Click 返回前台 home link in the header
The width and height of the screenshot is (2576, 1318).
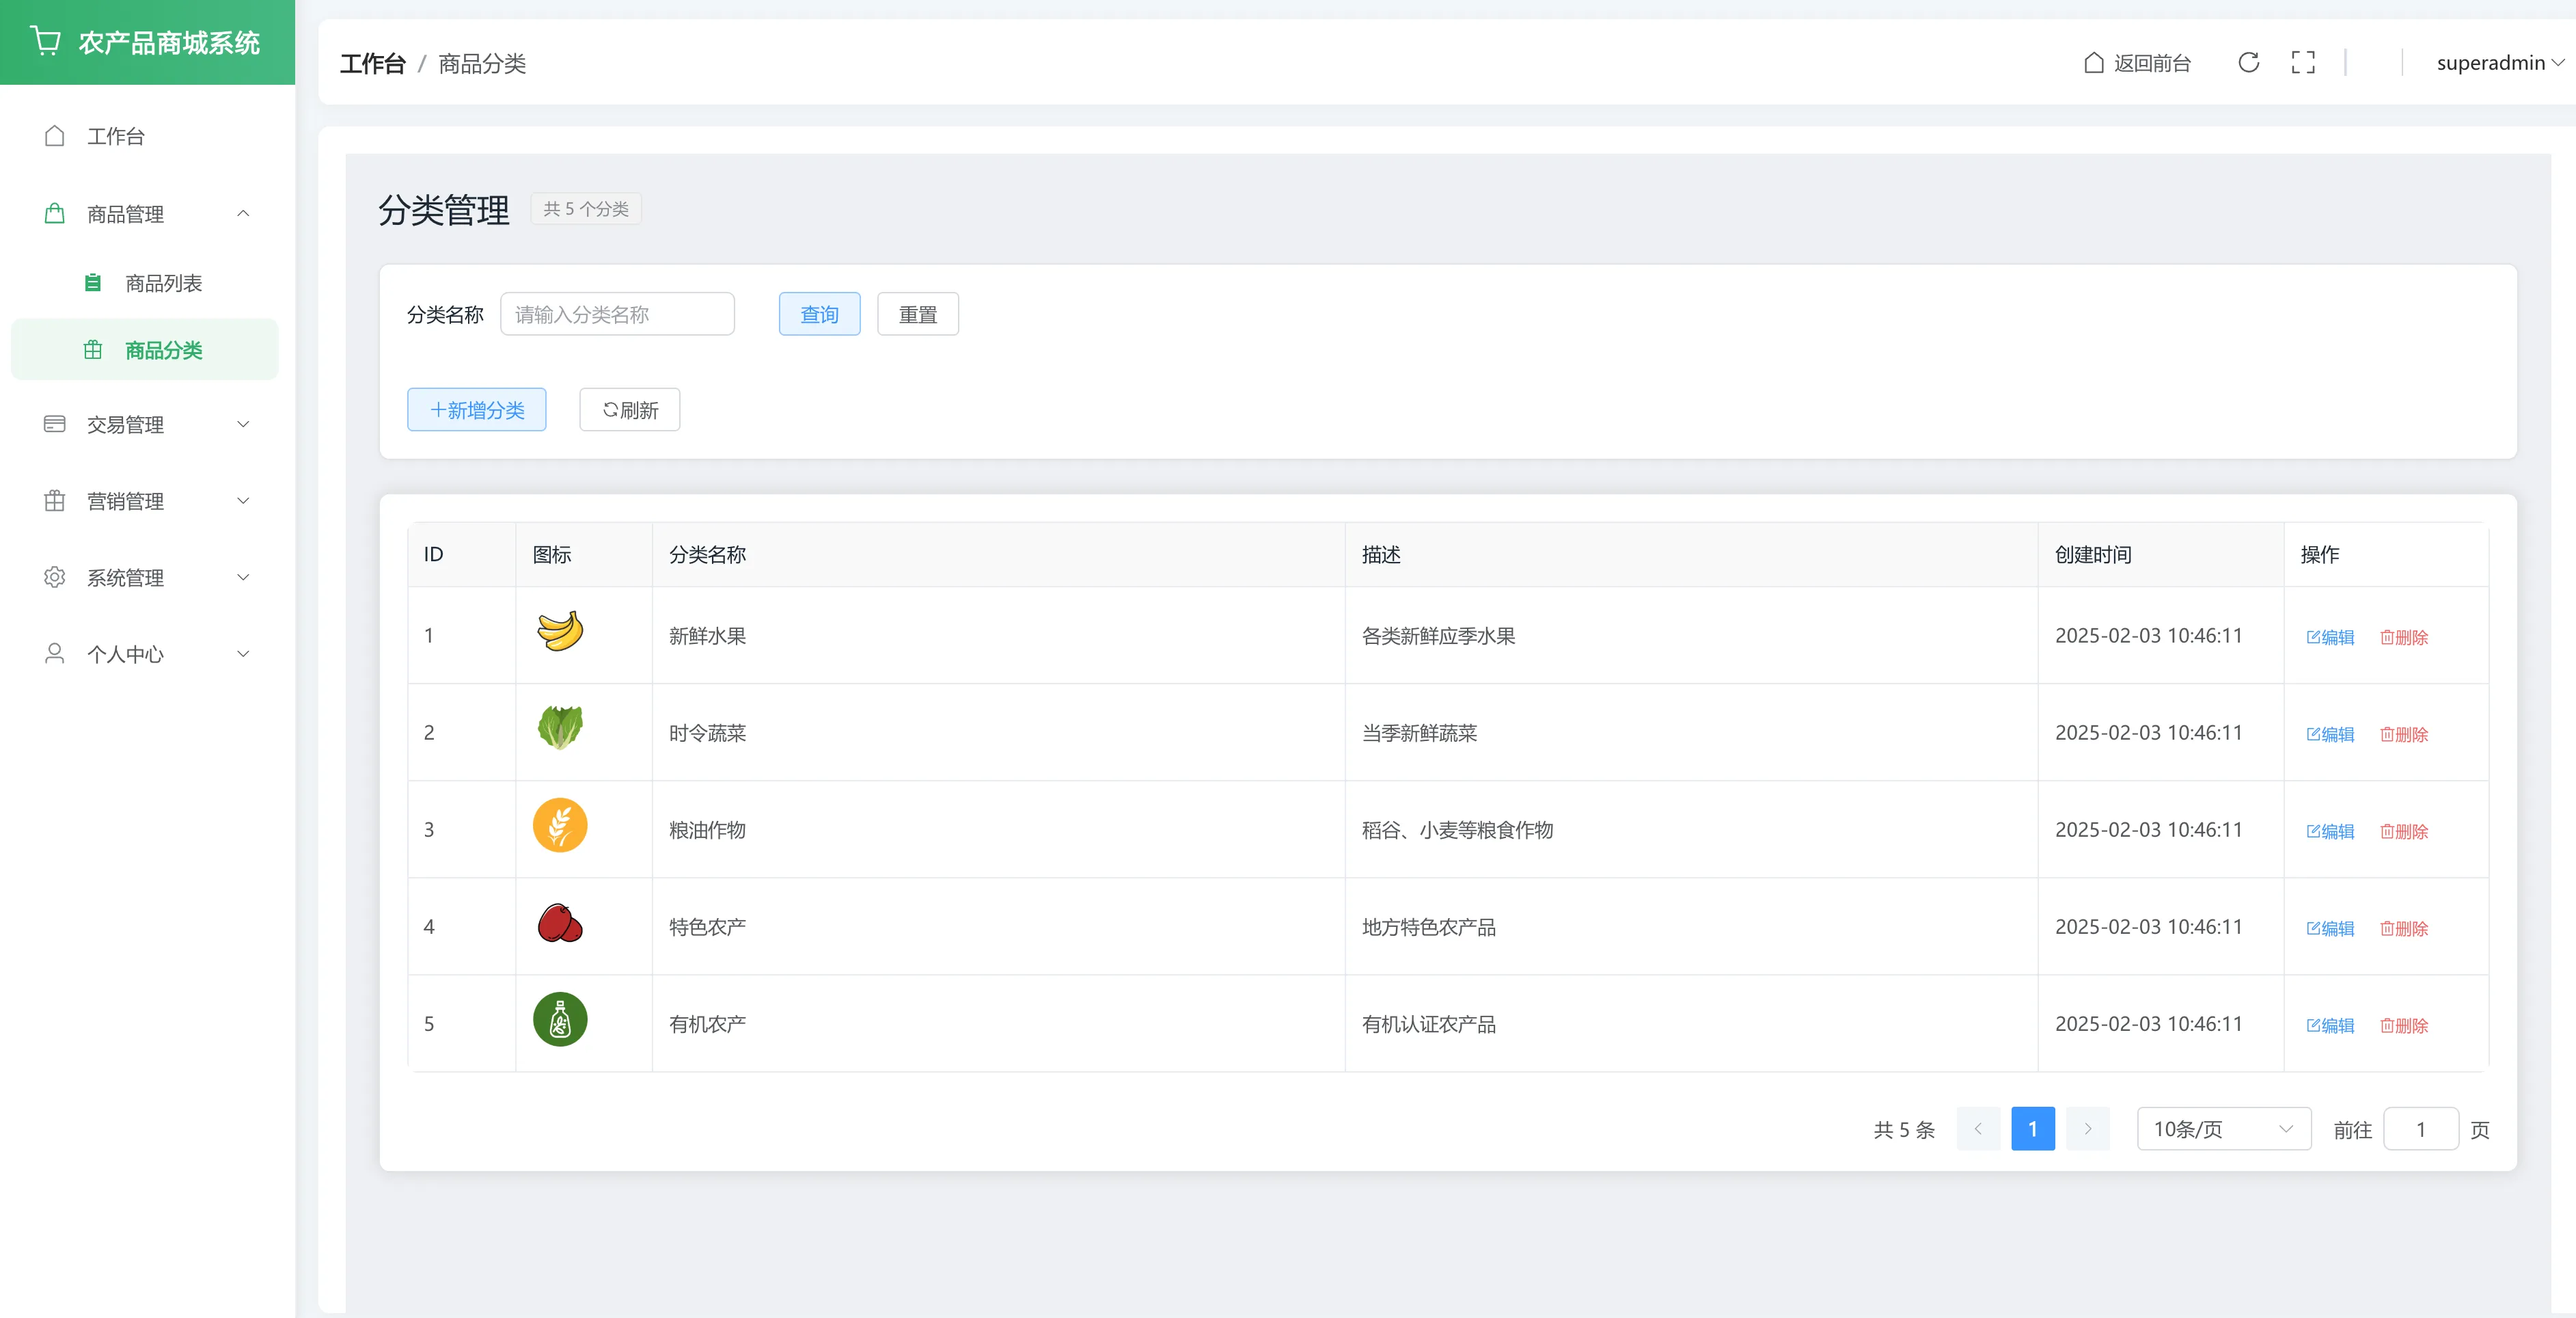(x=2137, y=63)
